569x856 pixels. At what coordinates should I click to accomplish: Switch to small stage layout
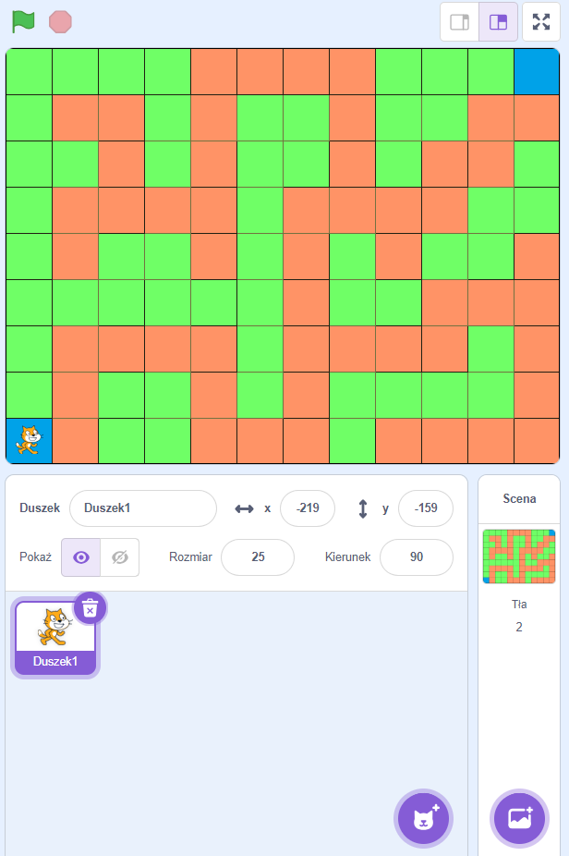click(x=459, y=22)
